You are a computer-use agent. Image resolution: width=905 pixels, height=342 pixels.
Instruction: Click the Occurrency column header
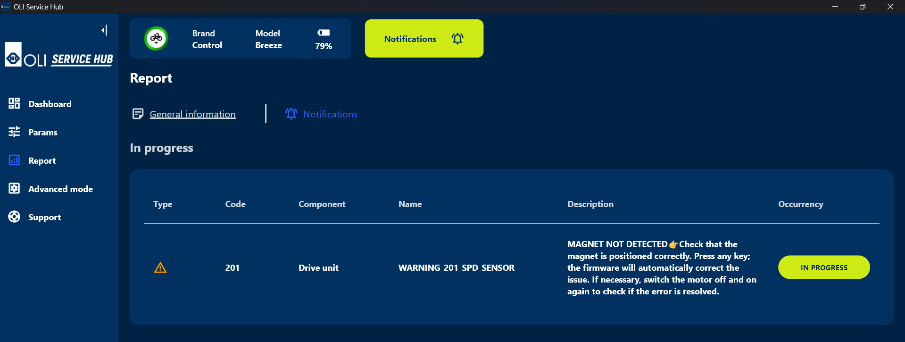tap(801, 204)
